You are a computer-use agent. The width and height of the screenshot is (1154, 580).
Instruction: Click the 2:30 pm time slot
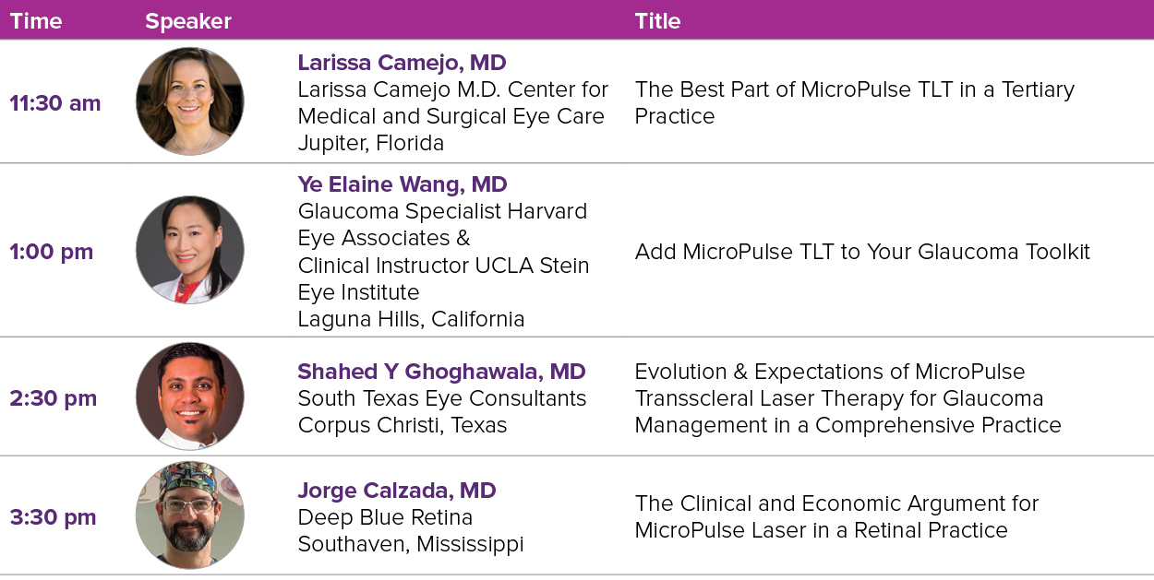pyautogui.click(x=54, y=398)
